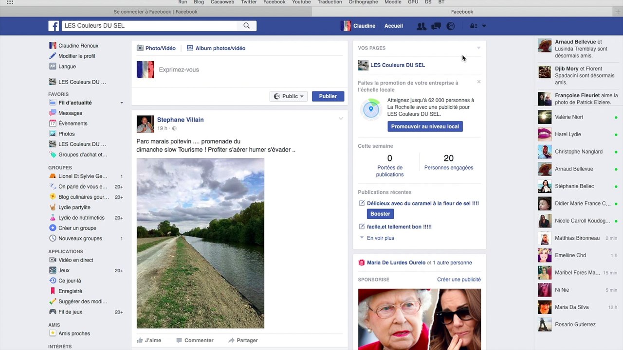Click the Album photos/vidéo icon

[190, 48]
